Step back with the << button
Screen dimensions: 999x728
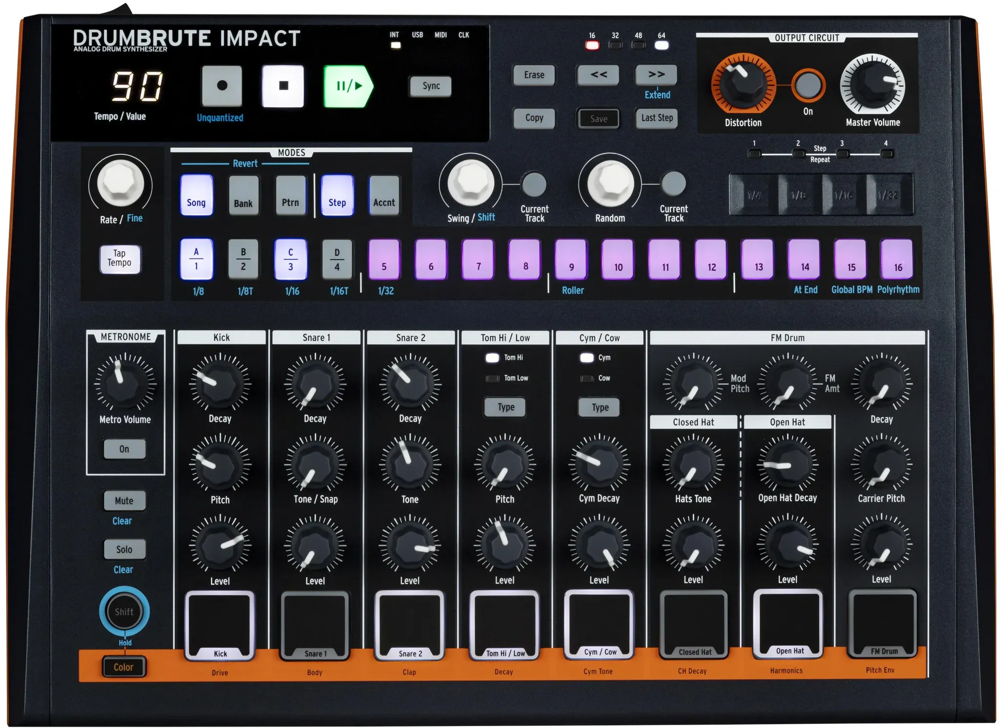598,75
